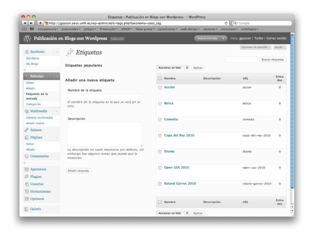Click the scrollbar up arrow

click(293, 206)
